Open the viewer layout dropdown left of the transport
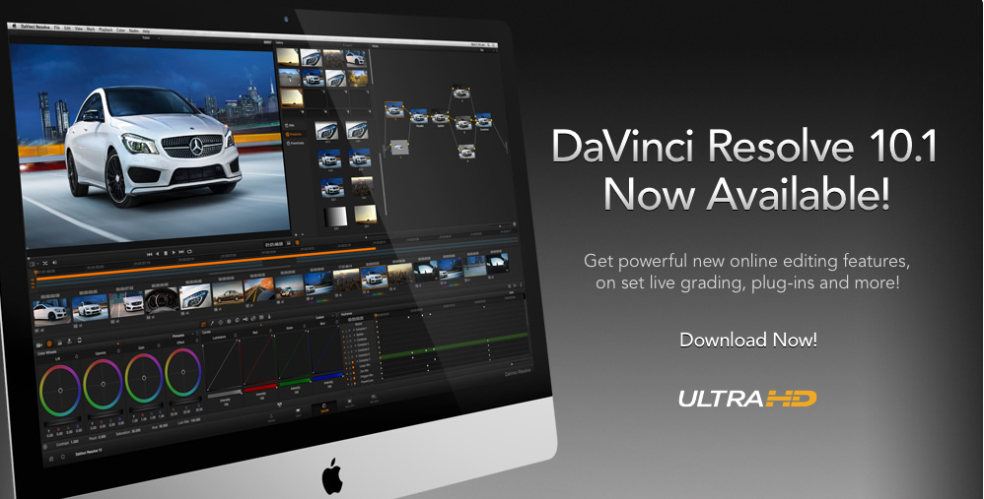 (x=32, y=264)
